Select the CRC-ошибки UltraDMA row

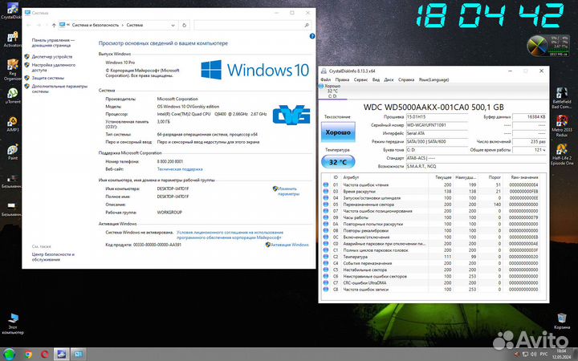point(433,283)
